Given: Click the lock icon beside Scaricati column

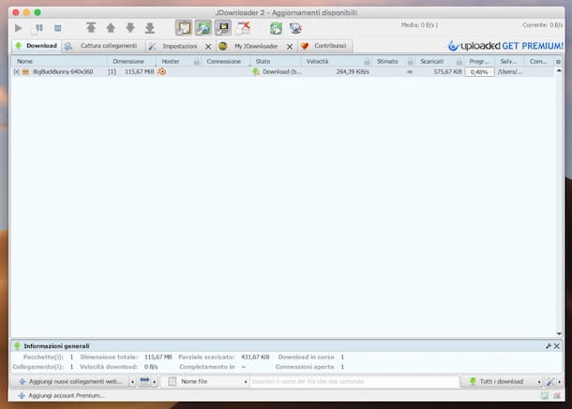Looking at the screenshot, I should point(459,61).
